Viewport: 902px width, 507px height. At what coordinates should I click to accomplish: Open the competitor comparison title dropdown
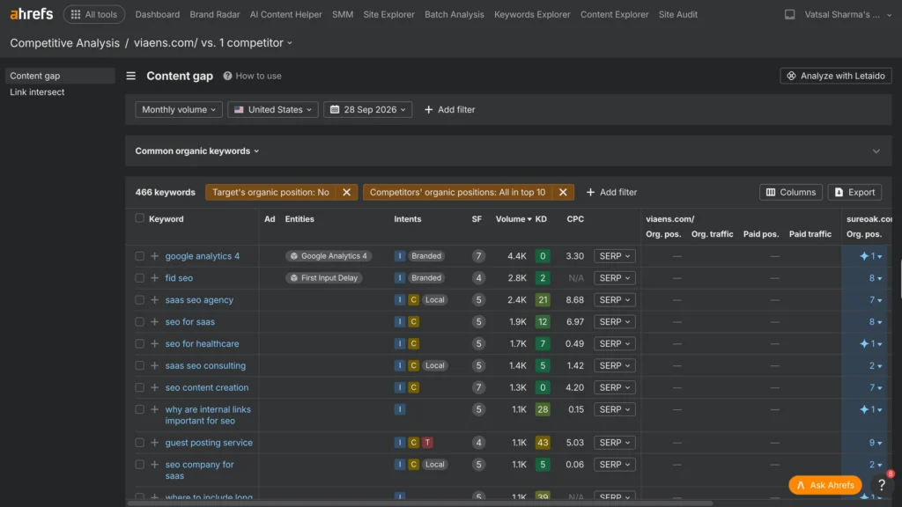click(213, 42)
